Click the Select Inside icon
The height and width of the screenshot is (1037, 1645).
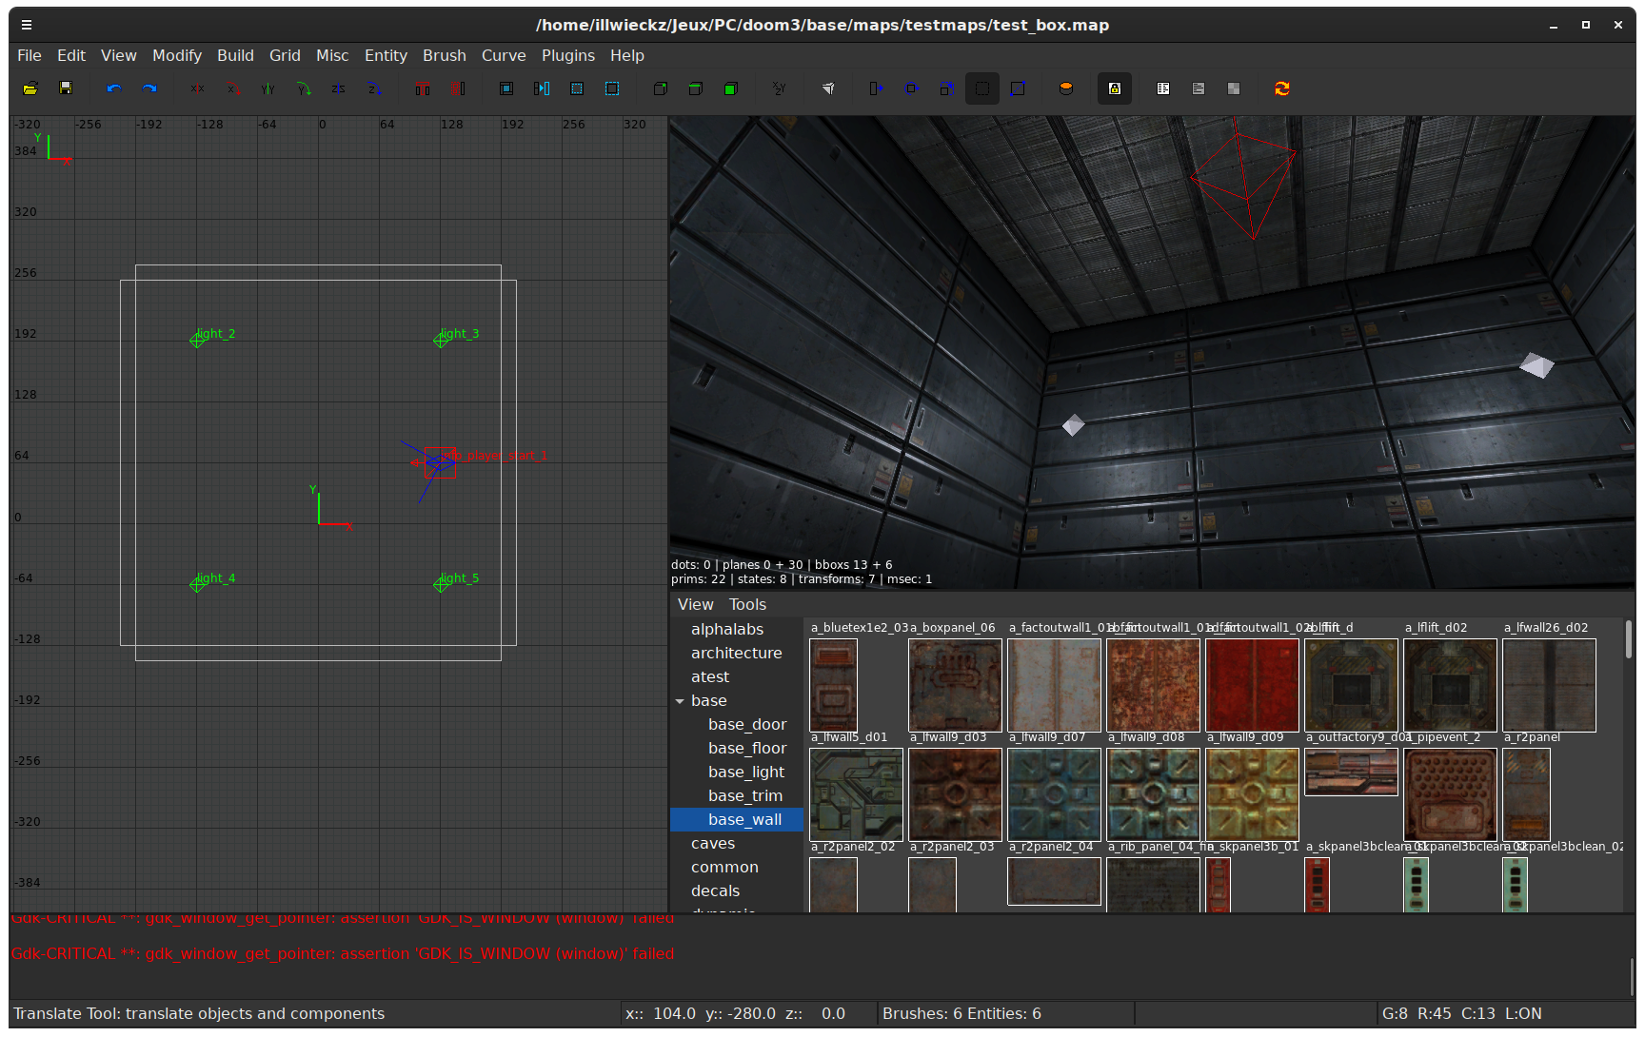[542, 88]
